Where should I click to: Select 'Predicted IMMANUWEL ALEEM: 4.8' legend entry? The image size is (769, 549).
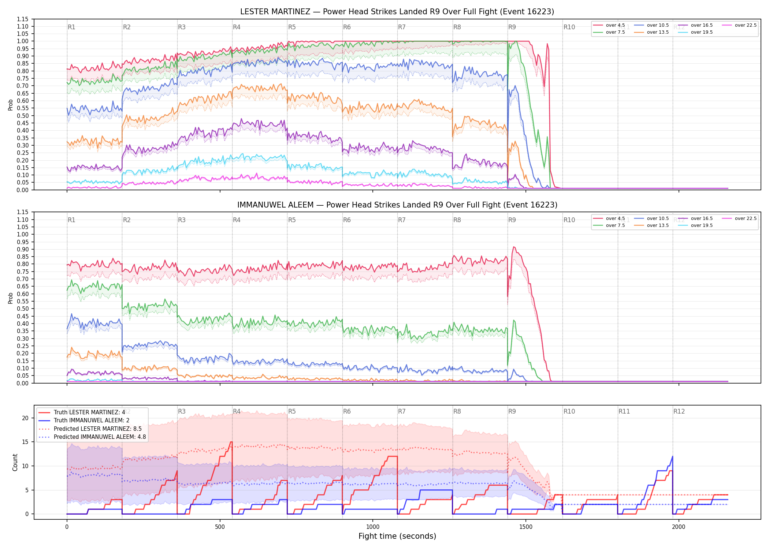pyautogui.click(x=92, y=437)
